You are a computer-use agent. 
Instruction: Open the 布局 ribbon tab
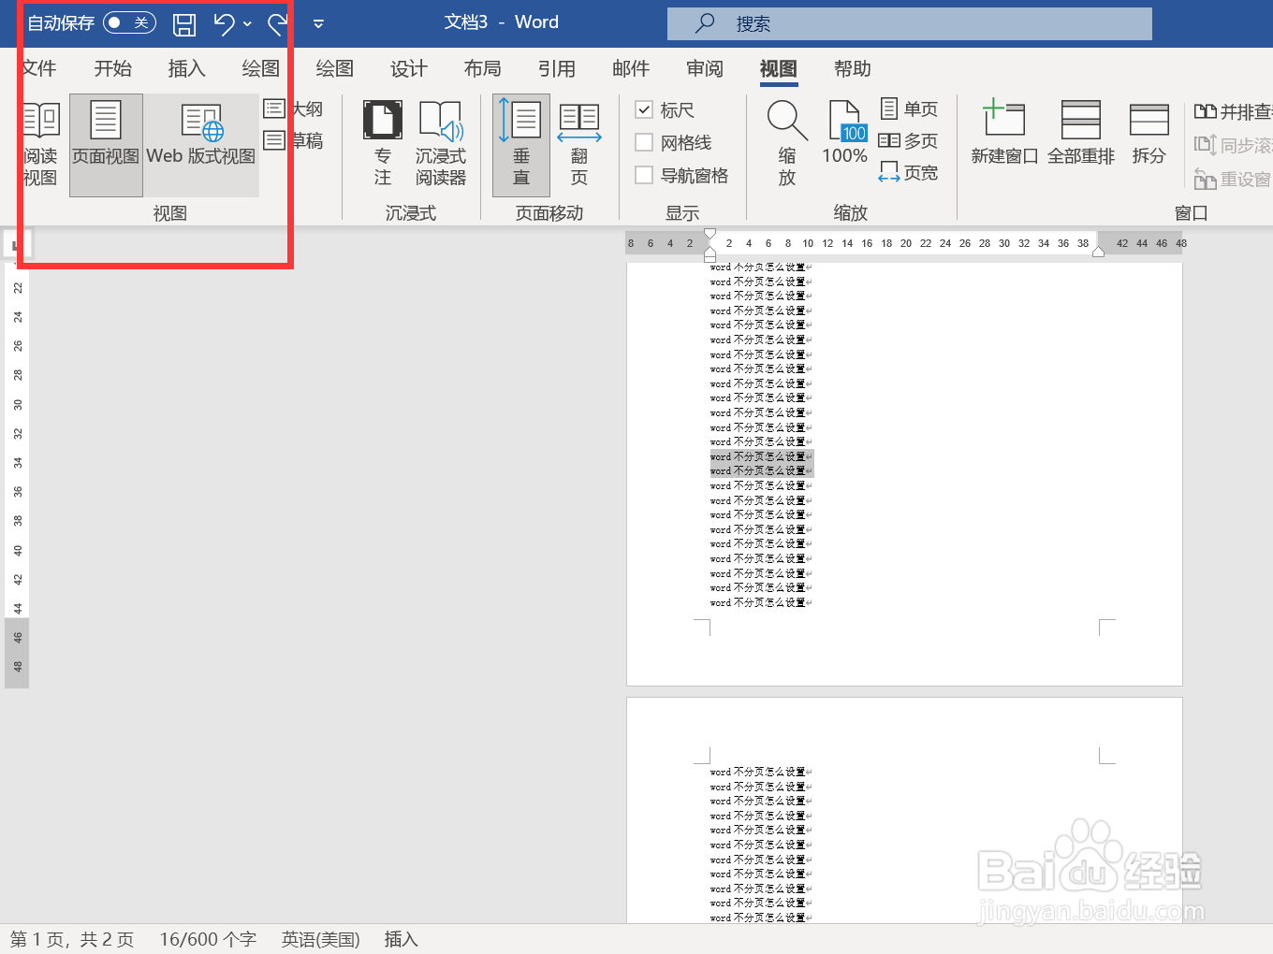482,68
